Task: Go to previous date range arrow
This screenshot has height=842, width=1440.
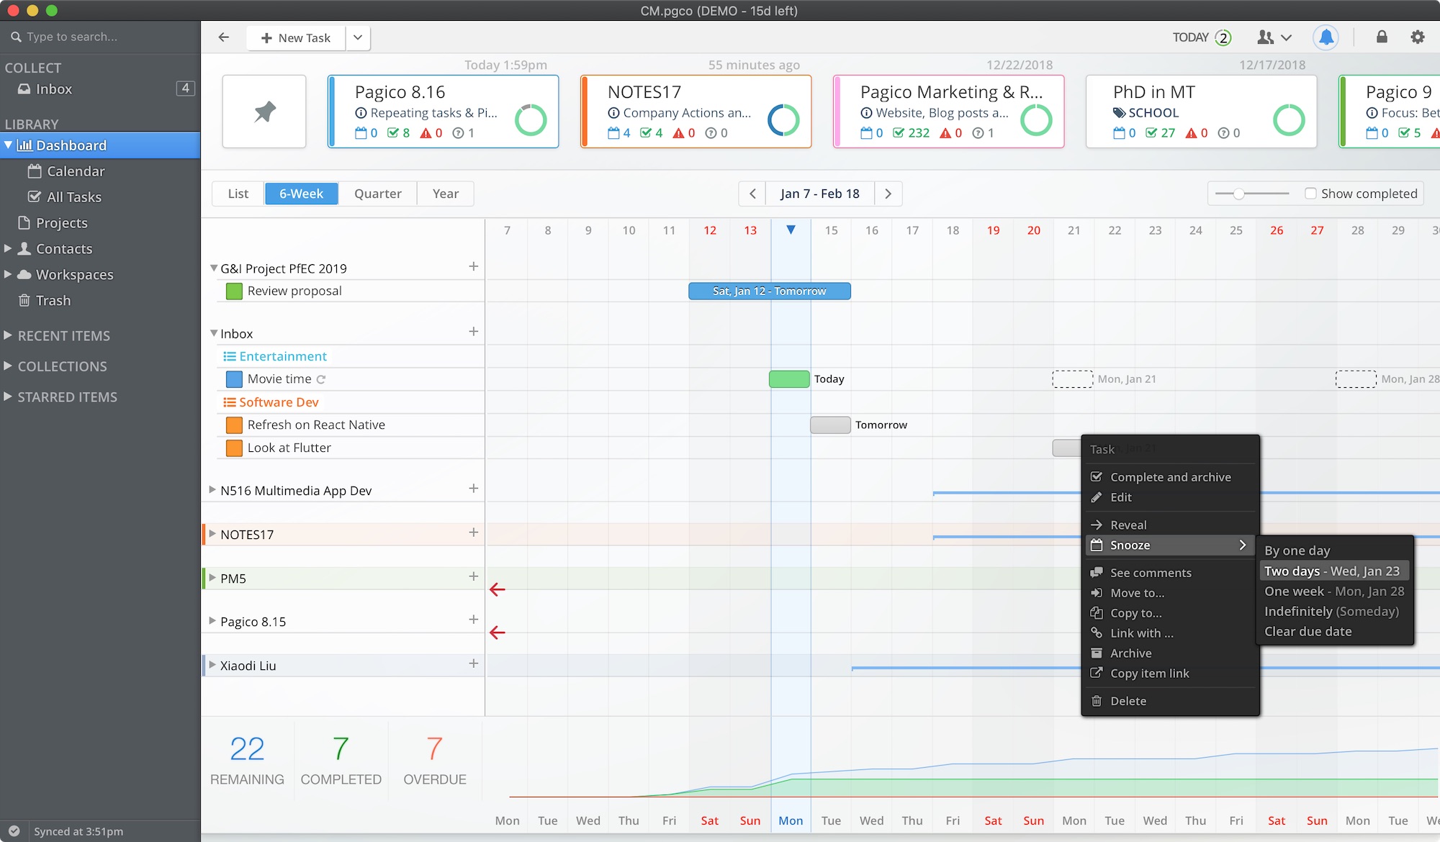Action: pos(752,194)
